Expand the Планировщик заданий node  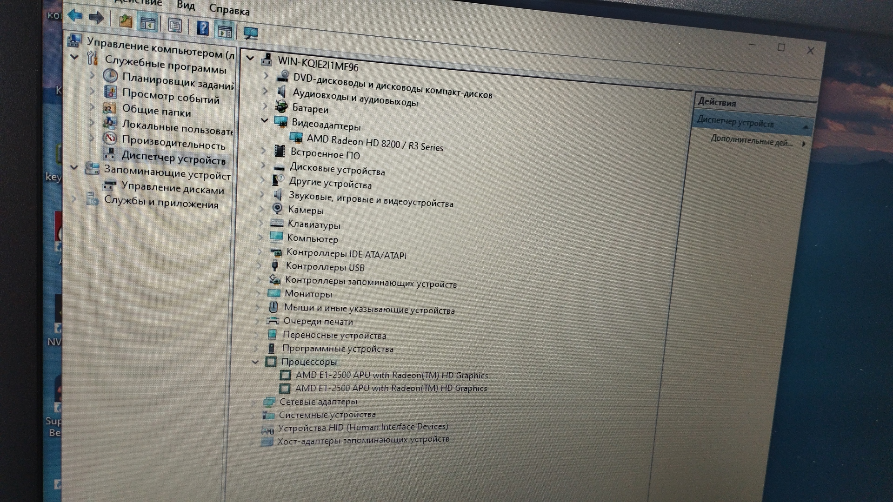pos(92,75)
